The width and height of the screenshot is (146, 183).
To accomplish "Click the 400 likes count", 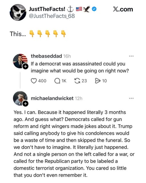I will pyautogui.click(x=42, y=81).
